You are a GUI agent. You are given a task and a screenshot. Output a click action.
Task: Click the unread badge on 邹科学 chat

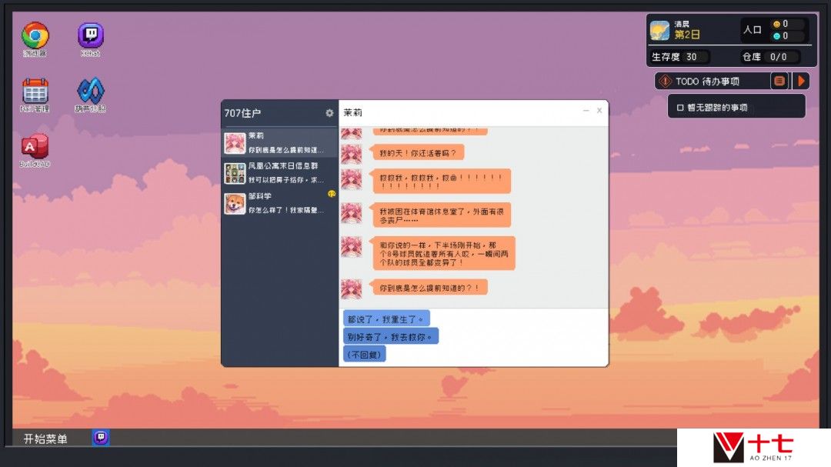point(331,194)
